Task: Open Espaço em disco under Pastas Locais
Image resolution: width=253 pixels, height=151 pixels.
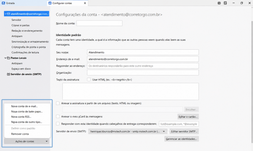Action: click(21, 69)
